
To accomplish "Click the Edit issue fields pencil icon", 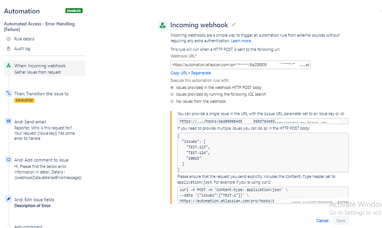I will [x=8, y=199].
